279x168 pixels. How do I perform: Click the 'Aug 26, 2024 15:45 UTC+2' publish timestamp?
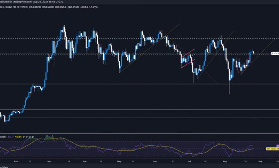tap(48, 1)
